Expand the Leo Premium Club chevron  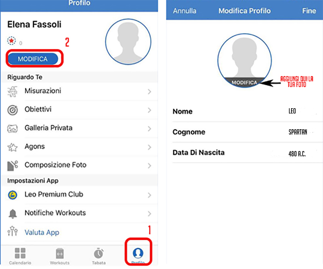pos(149,195)
